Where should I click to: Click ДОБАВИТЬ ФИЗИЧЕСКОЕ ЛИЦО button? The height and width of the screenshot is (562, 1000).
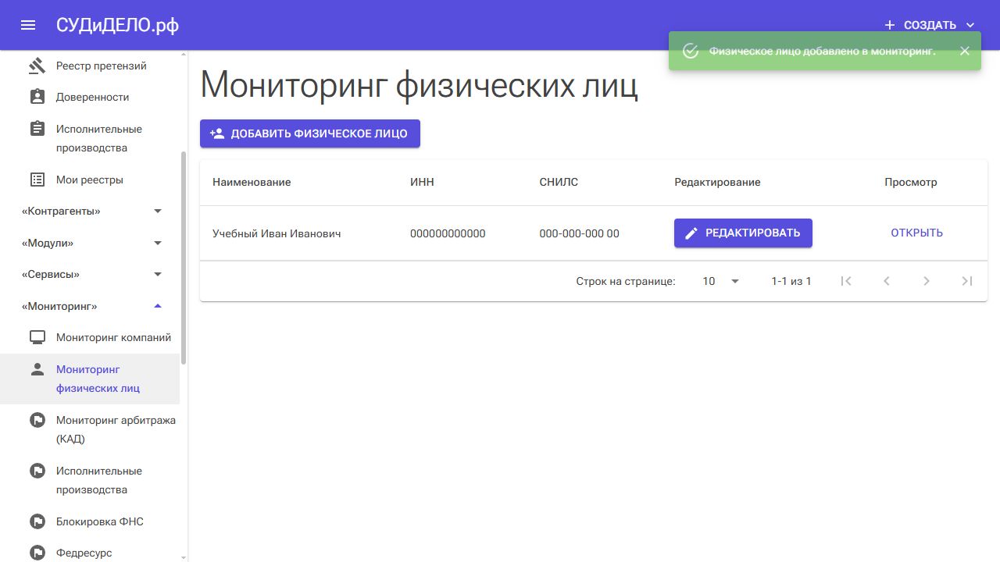click(x=310, y=133)
